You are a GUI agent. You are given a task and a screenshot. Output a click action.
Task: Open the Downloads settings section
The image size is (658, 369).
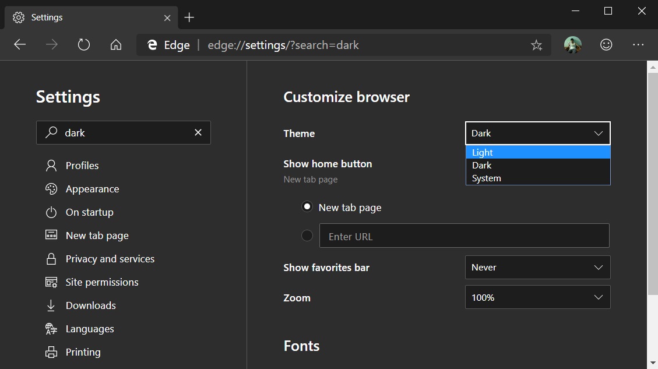90,305
